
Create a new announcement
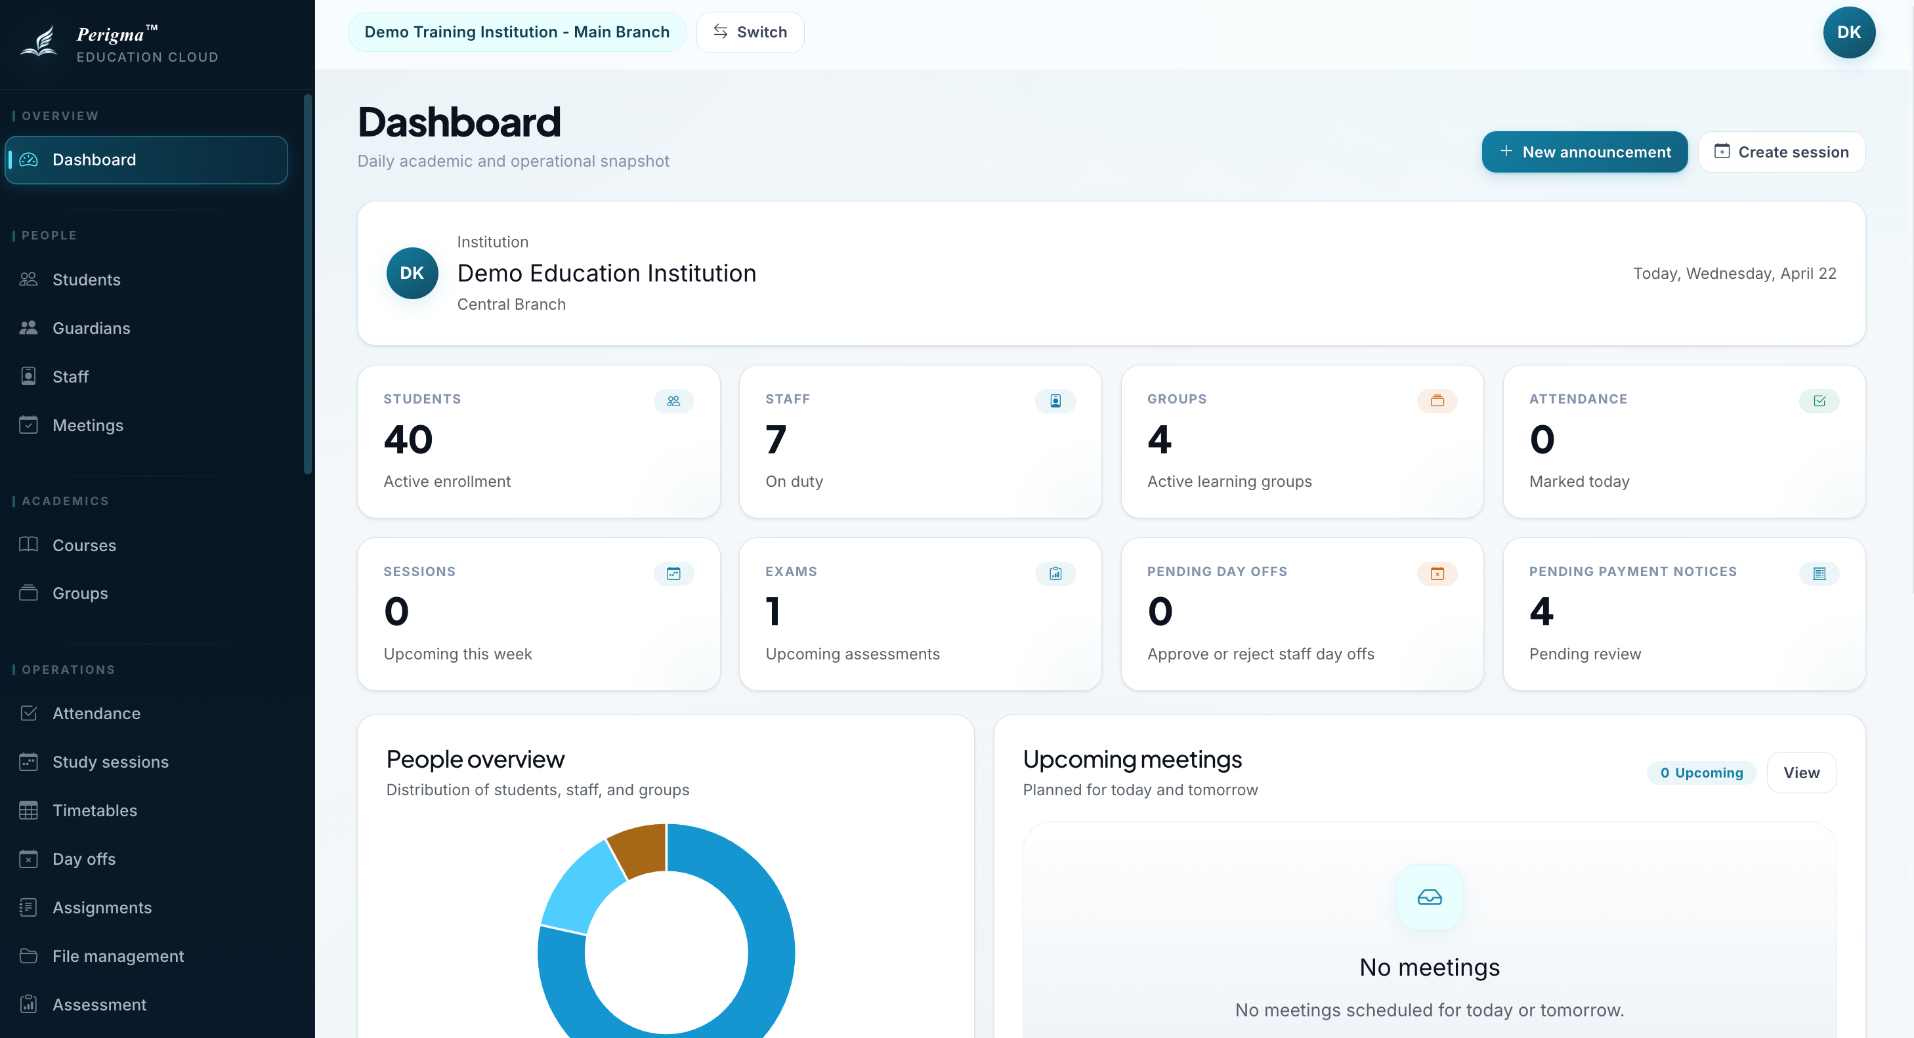pyautogui.click(x=1584, y=152)
